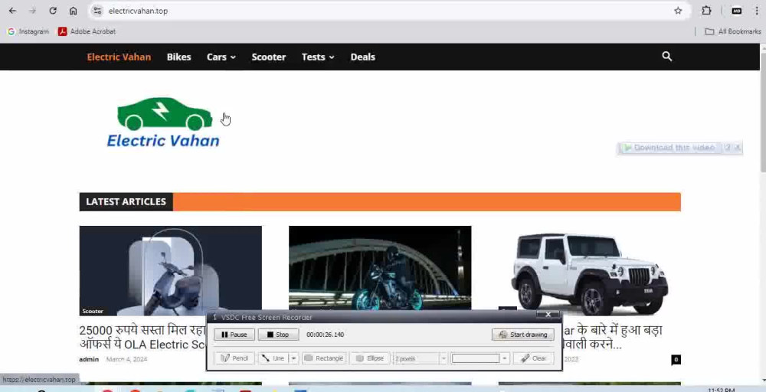Reload the electricvahan.top page

coord(53,11)
